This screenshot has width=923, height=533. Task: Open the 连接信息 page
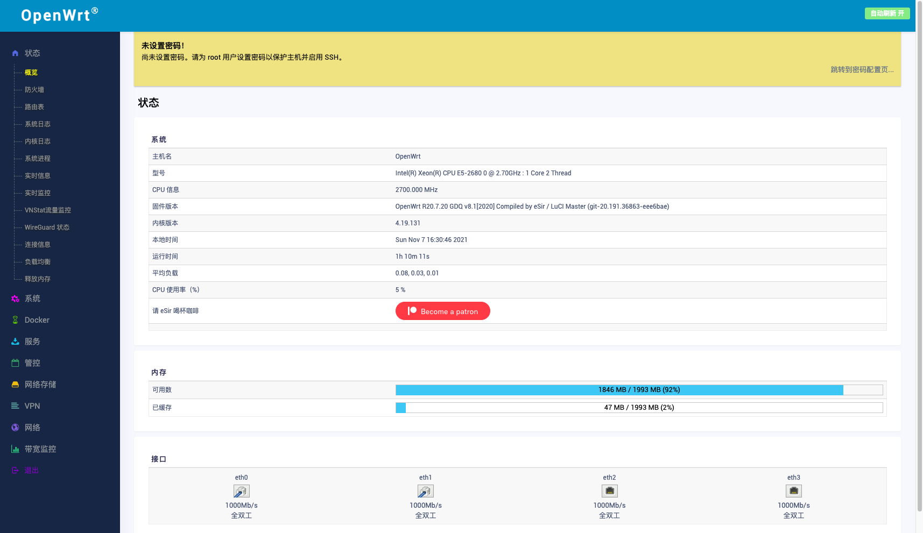click(x=38, y=245)
